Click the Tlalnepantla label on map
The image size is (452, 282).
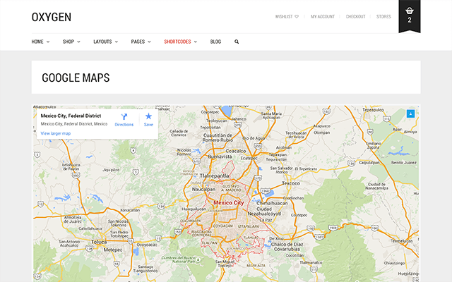[215, 176]
